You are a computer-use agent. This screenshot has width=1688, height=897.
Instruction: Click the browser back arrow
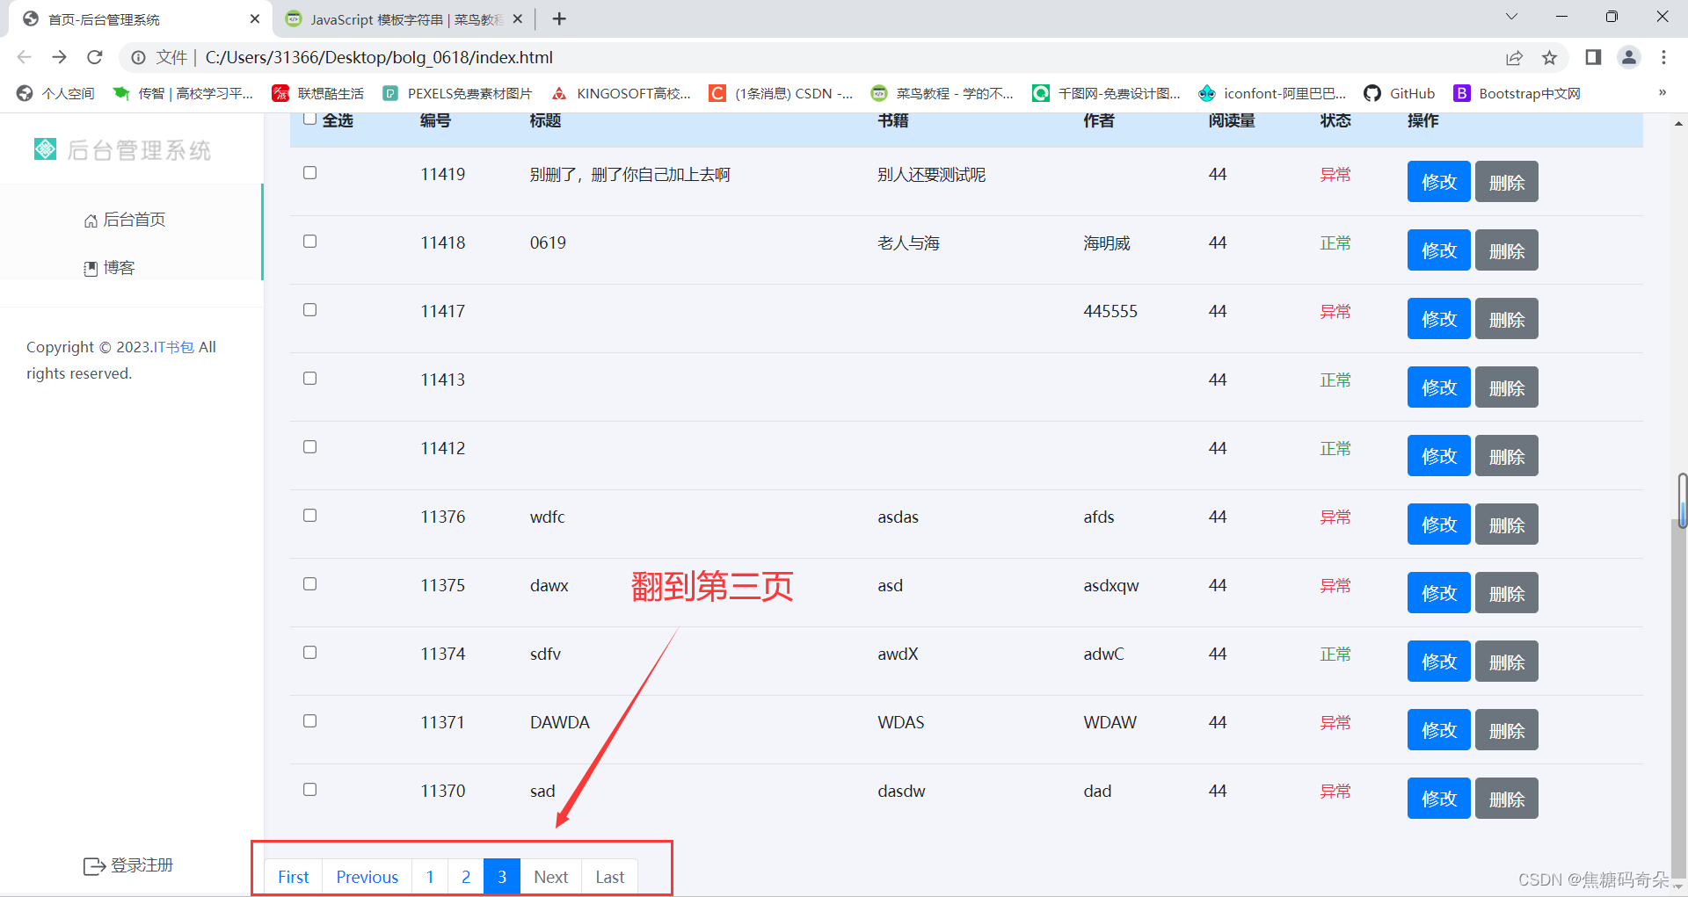24,57
